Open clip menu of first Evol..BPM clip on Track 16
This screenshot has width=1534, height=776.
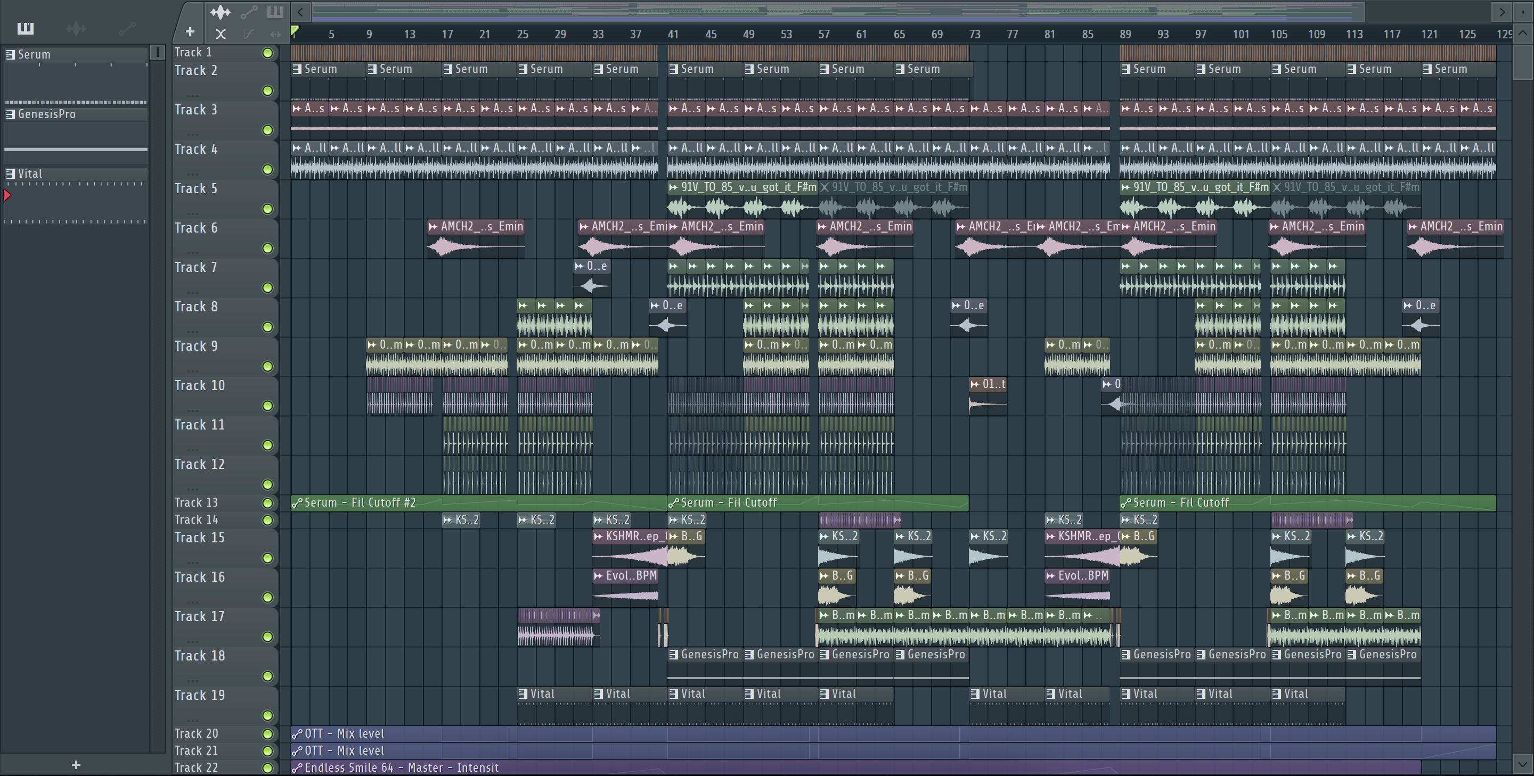coord(599,575)
